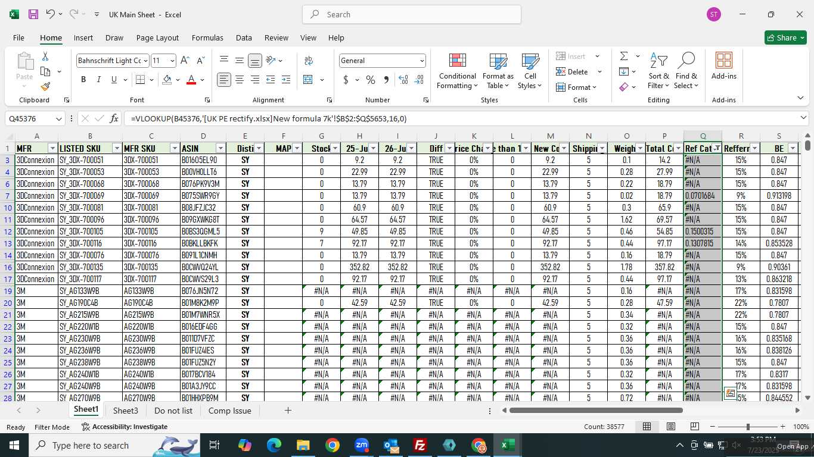Image resolution: width=814 pixels, height=457 pixels.
Task: Click the Undo arrow icon
Action: tap(51, 14)
